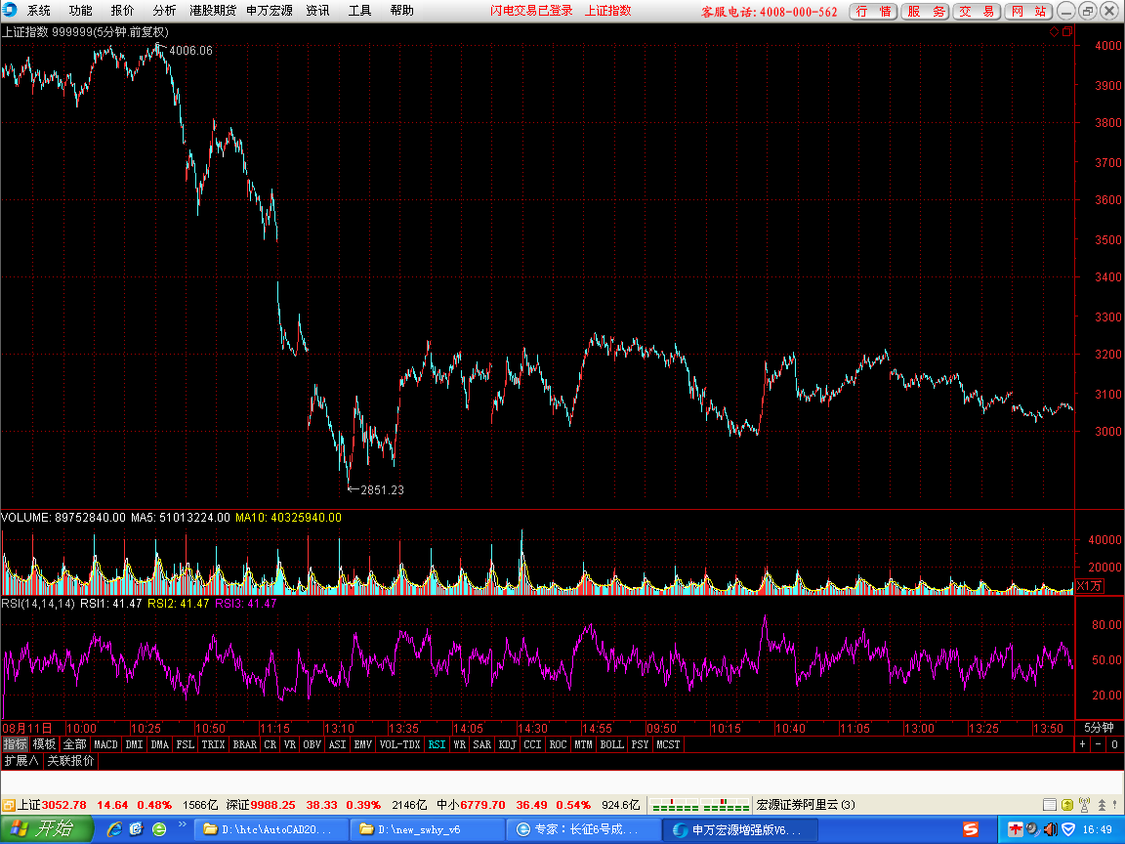1125x844 pixels.
Task: Switch indicator to EMV
Action: [x=363, y=744]
